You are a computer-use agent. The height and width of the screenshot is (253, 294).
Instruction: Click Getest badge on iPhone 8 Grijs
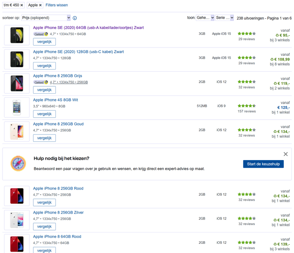(x=41, y=82)
